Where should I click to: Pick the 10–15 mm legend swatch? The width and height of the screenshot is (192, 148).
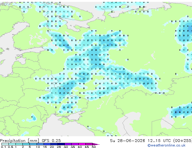coord(40,144)
